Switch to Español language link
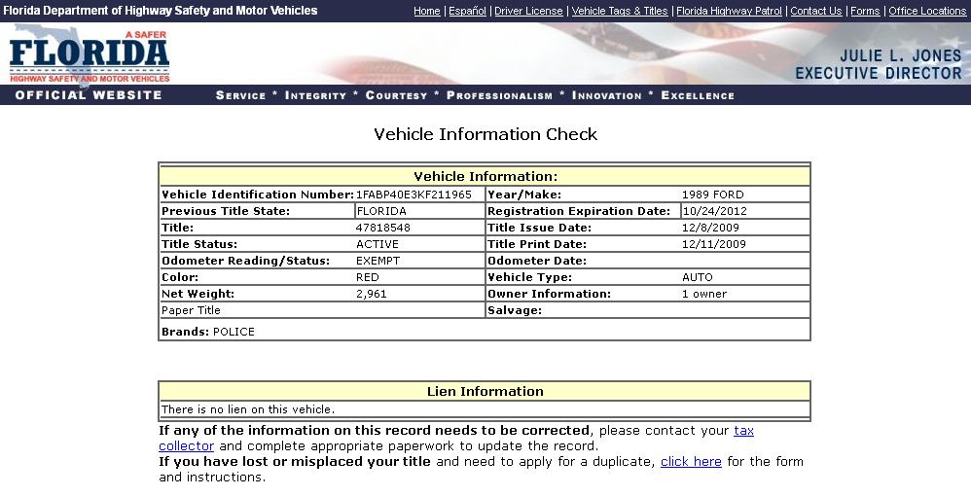Image resolution: width=971 pixels, height=496 pixels. tap(467, 11)
